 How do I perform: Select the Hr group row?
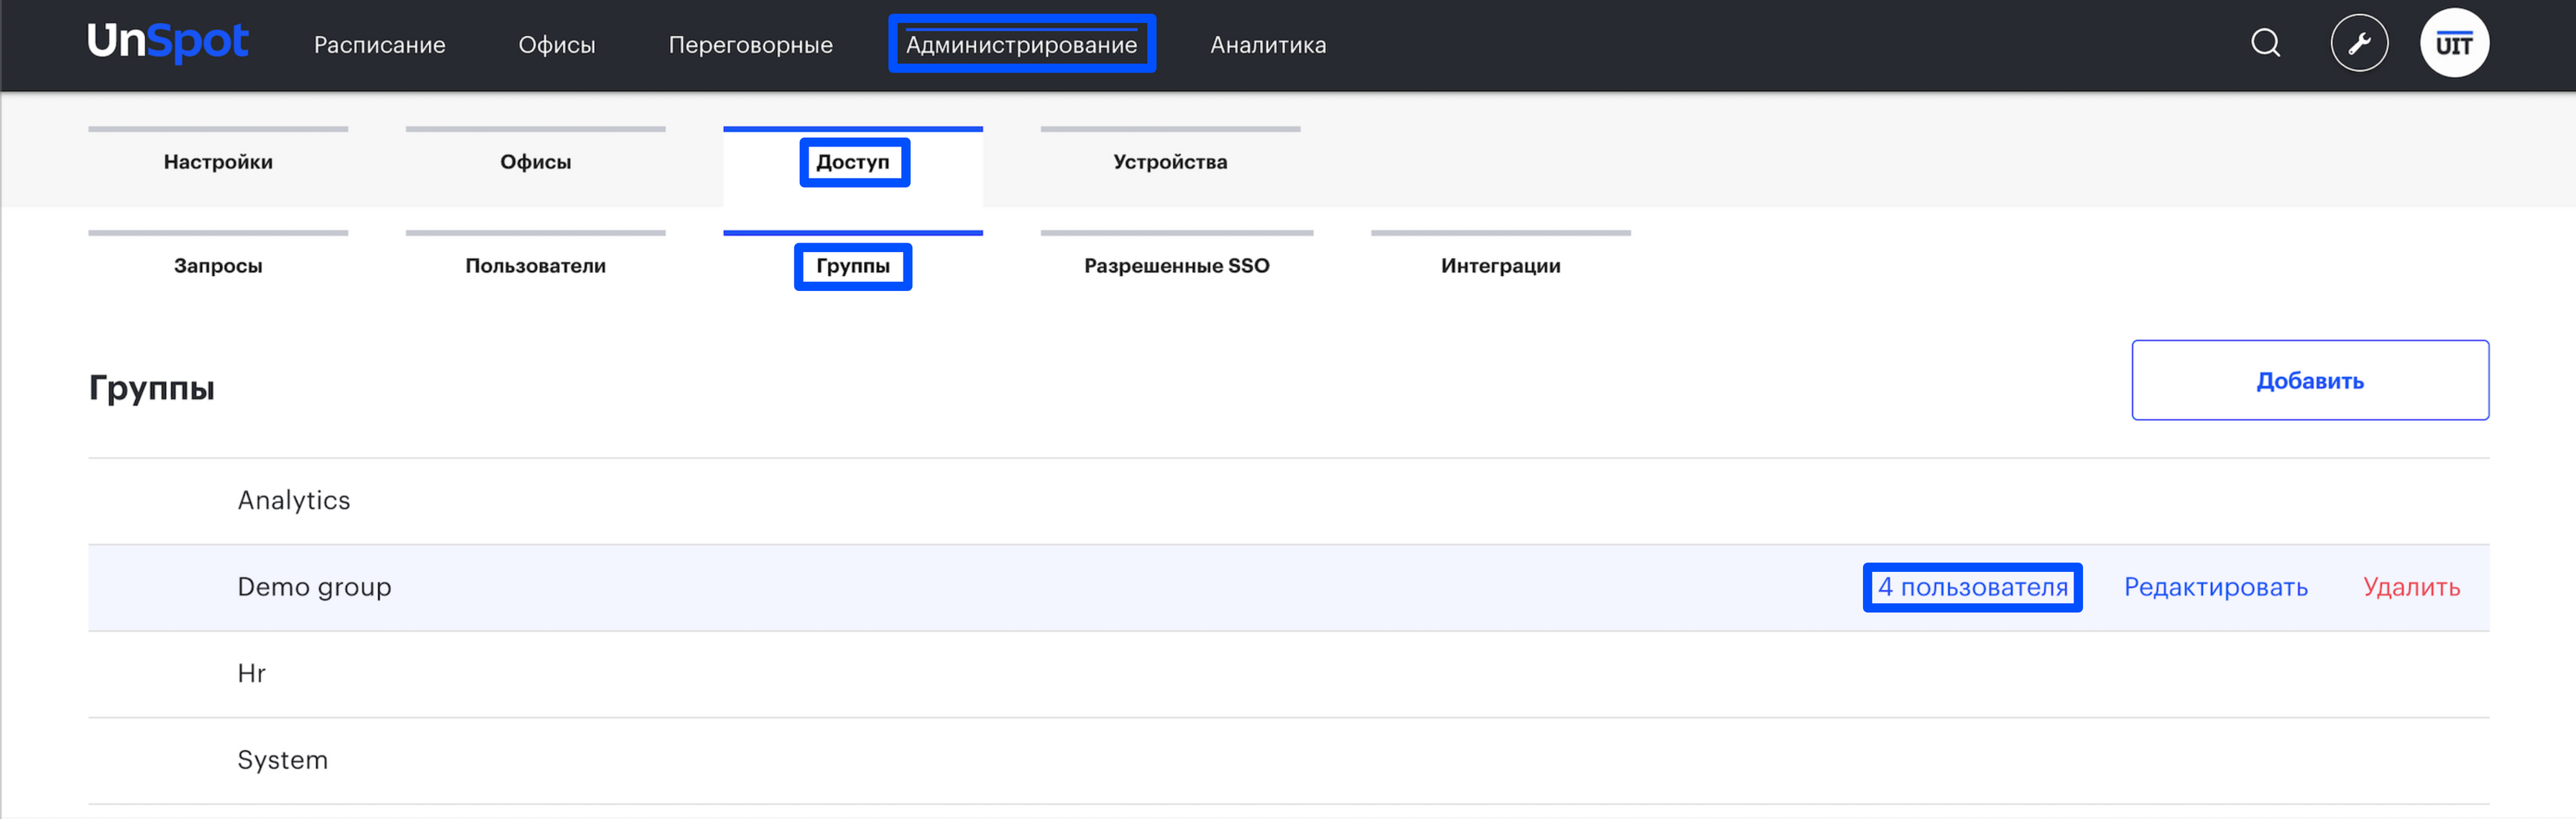click(x=1288, y=674)
